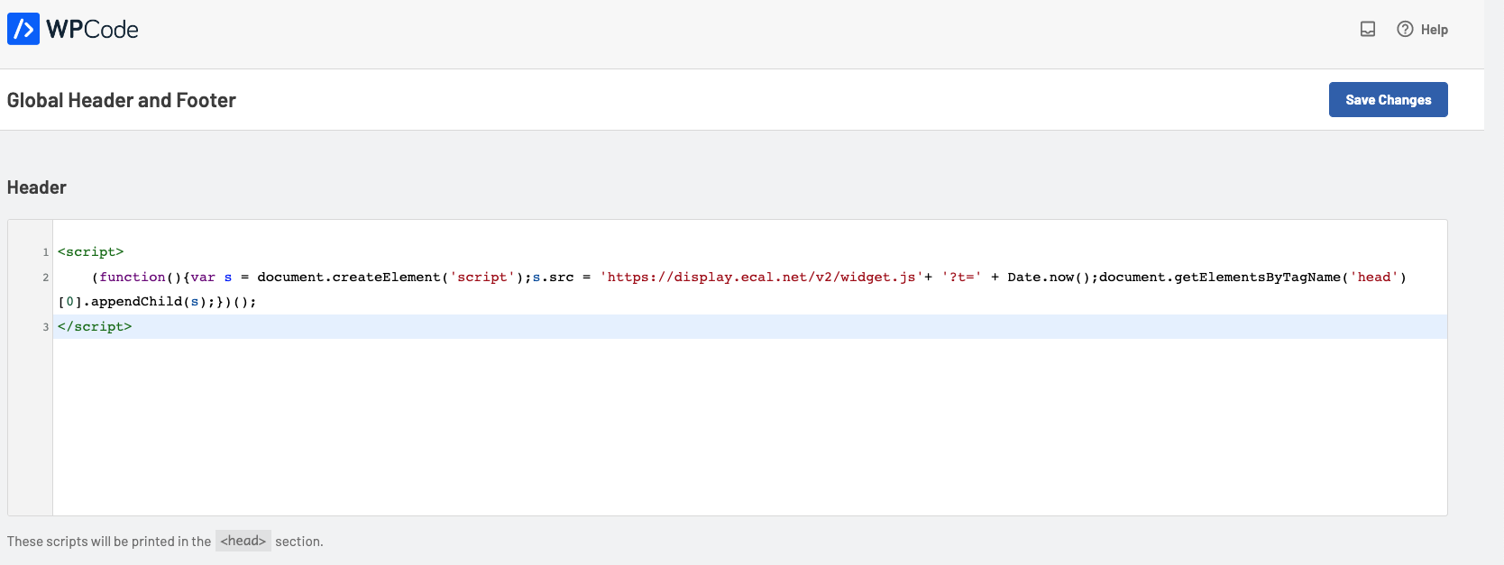Image resolution: width=1504 pixels, height=565 pixels.
Task: Click line number 3 in the gutter
Action: pyautogui.click(x=45, y=327)
